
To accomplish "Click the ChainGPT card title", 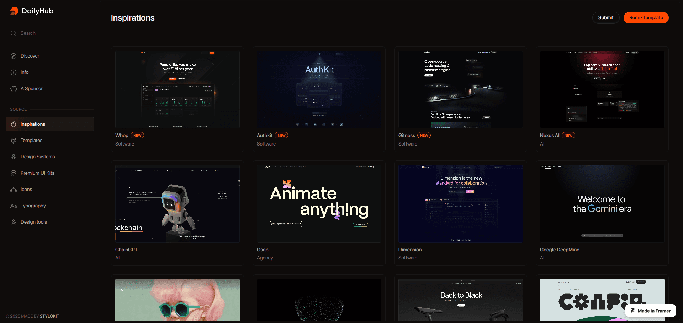I will (126, 250).
